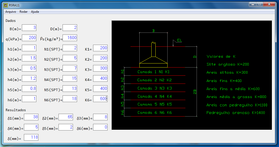Select the h1(m) thickness field
Screen dimensions: 279x147
(29, 48)
